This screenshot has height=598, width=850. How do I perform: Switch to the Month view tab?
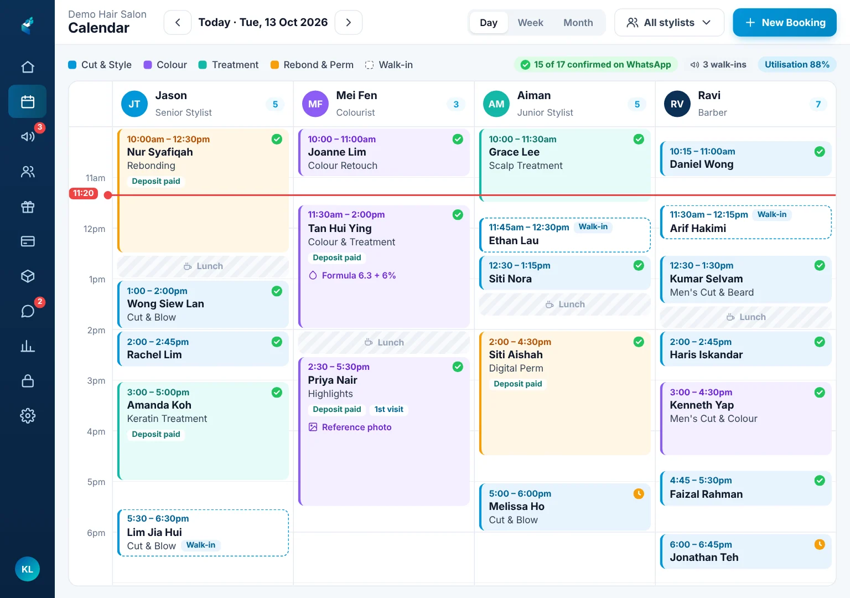pos(578,23)
